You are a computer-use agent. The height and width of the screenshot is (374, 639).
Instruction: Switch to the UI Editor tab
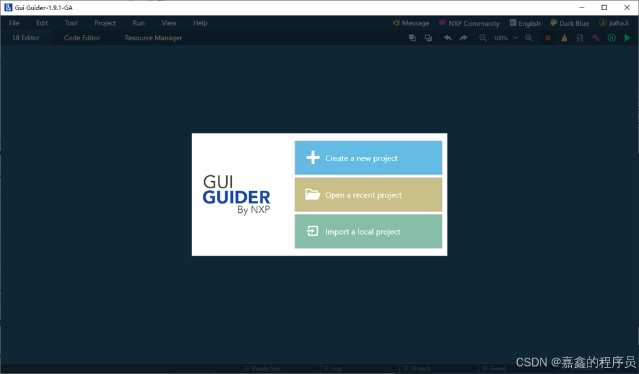(26, 38)
